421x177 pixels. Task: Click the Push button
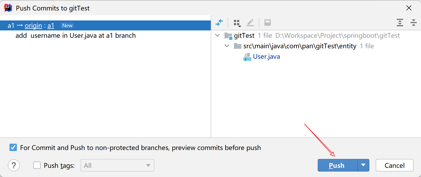337,165
